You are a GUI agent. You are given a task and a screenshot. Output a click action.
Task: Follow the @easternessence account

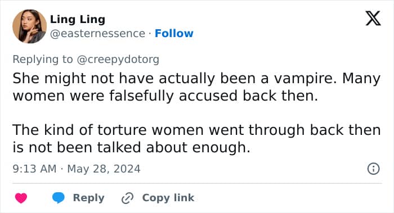click(174, 33)
